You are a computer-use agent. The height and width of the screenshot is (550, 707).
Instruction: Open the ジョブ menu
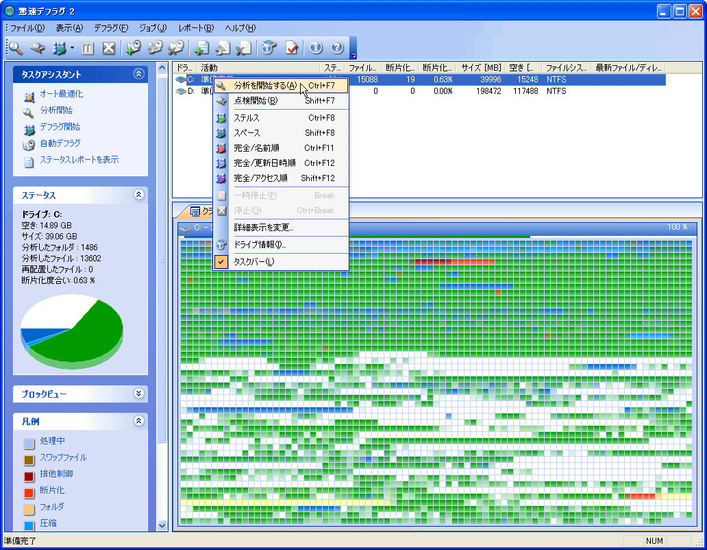coord(153,28)
